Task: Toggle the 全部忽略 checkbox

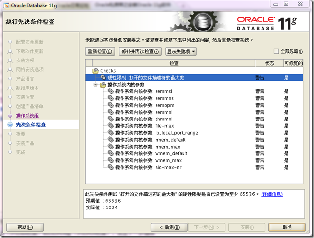Action: [x=276, y=51]
